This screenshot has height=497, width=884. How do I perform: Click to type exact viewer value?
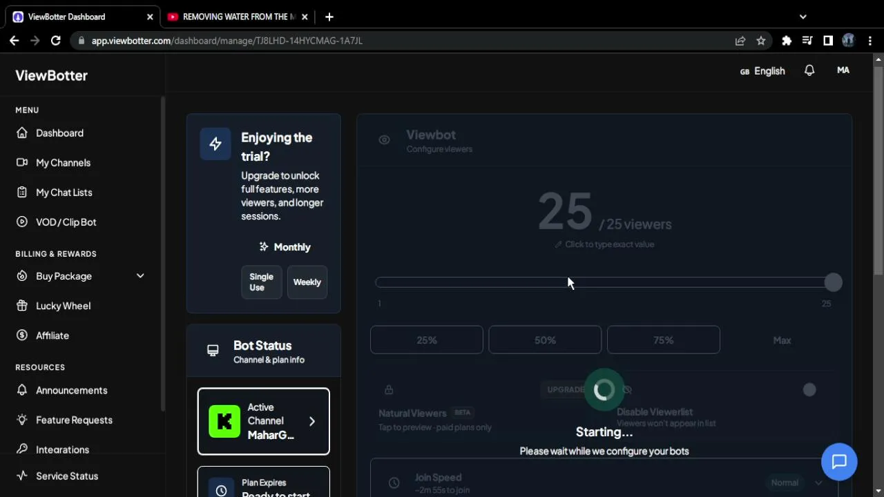[x=604, y=244]
